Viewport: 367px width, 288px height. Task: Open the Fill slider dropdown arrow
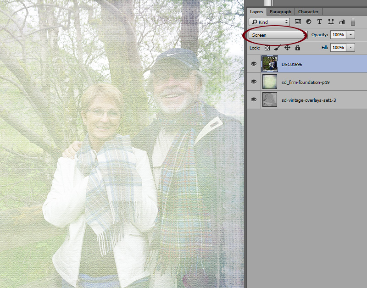tap(350, 48)
